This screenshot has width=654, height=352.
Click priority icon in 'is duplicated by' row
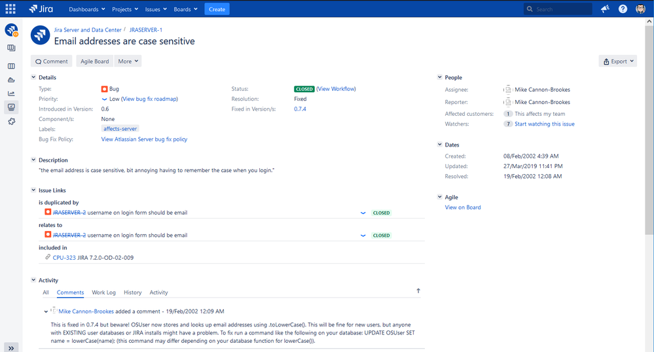click(363, 213)
